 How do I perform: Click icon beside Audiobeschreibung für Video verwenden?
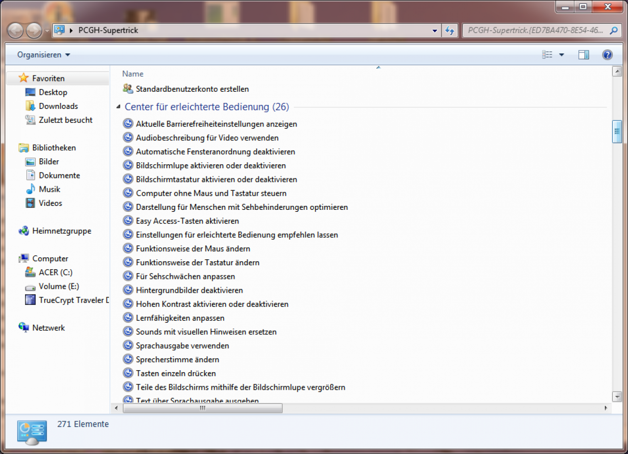[128, 138]
